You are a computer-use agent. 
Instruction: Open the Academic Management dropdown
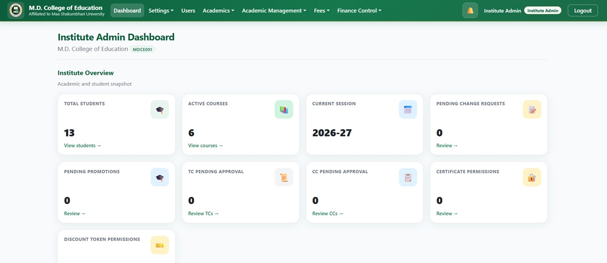[x=274, y=11]
